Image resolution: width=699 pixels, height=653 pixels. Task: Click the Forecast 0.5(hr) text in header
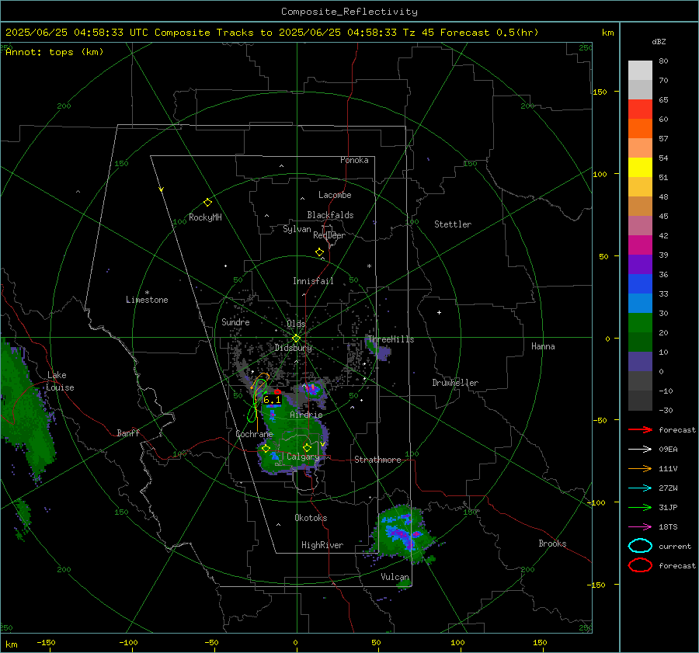(x=489, y=33)
